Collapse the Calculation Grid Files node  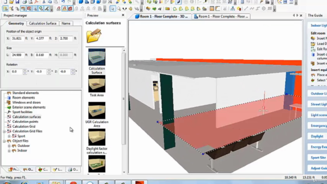pos(4,131)
